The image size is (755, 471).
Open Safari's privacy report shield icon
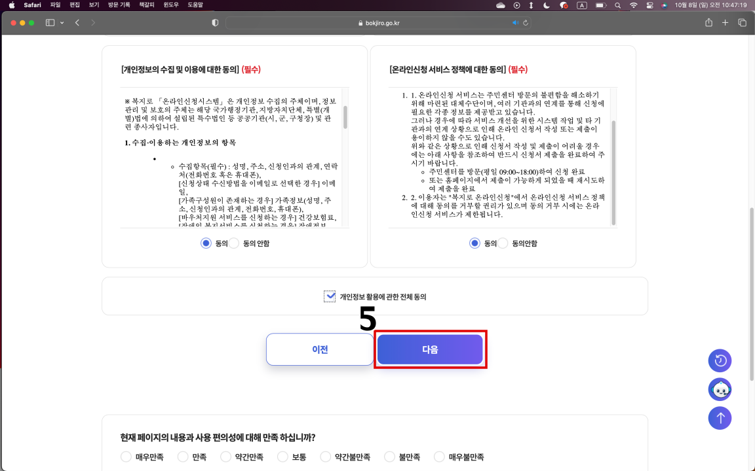[214, 22]
